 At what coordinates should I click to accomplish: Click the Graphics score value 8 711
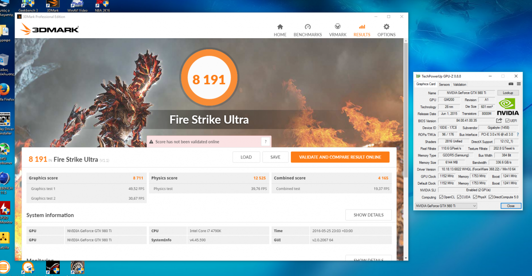138,178
